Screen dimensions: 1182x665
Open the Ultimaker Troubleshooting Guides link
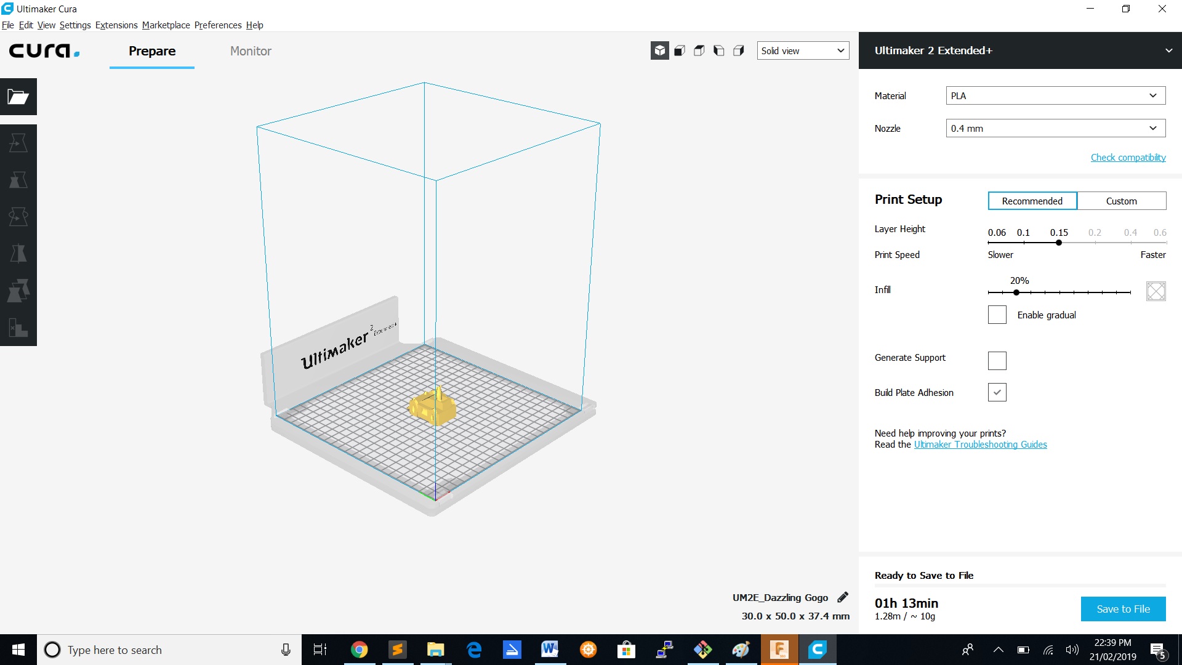pos(980,445)
